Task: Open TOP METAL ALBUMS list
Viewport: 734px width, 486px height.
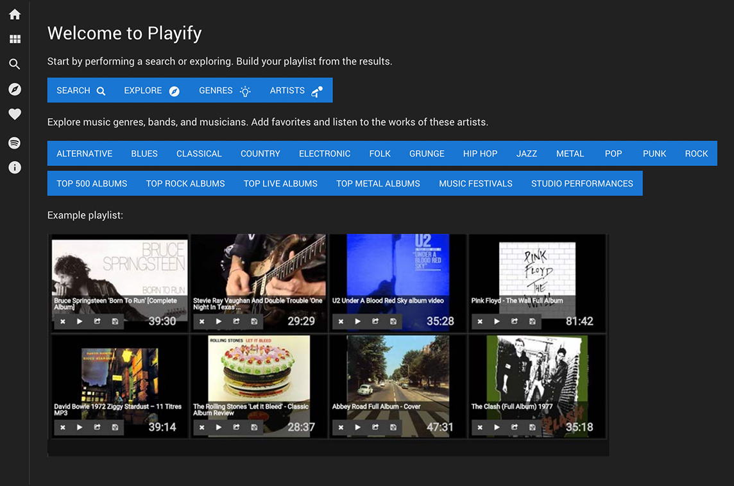Action: [x=379, y=183]
